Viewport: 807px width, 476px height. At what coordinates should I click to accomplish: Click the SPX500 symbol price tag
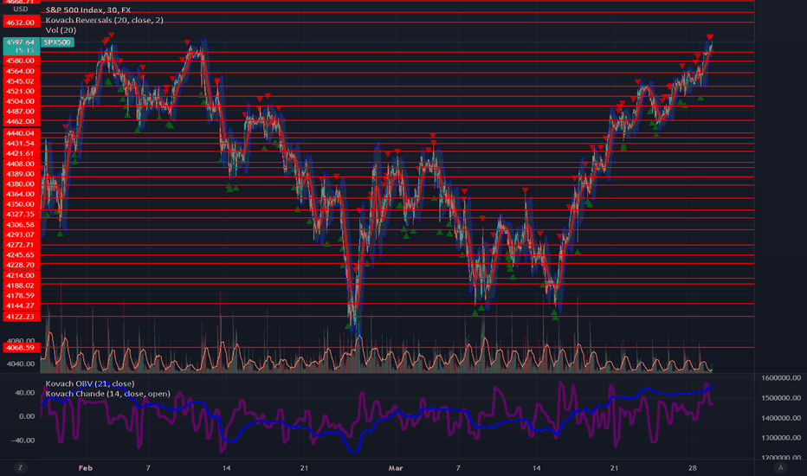[57, 42]
